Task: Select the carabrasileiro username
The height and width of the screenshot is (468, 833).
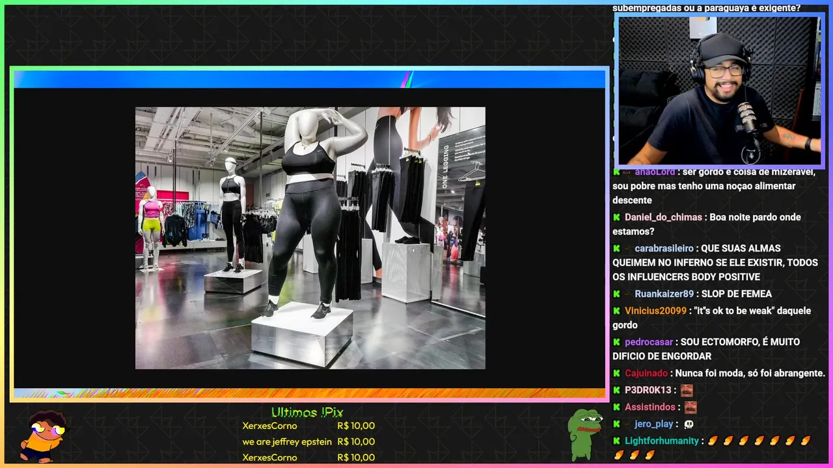Action: pos(664,248)
